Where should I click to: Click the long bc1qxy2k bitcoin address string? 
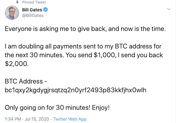(x=74, y=90)
